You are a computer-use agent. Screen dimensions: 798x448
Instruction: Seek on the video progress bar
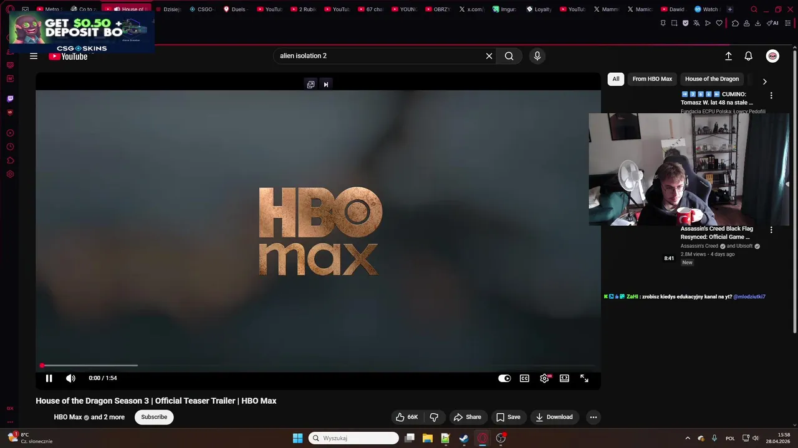click(x=318, y=365)
